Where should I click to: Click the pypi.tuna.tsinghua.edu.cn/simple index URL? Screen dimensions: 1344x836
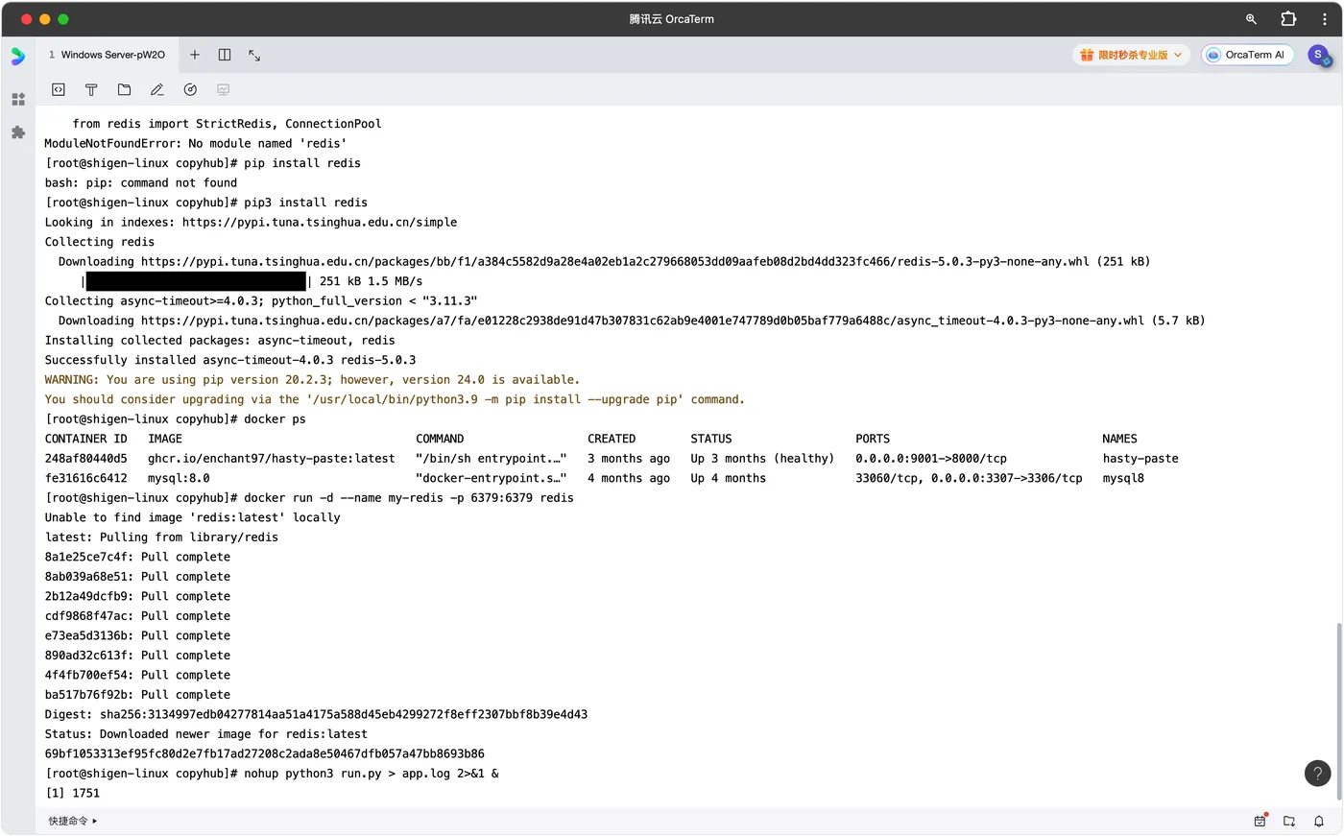320,222
